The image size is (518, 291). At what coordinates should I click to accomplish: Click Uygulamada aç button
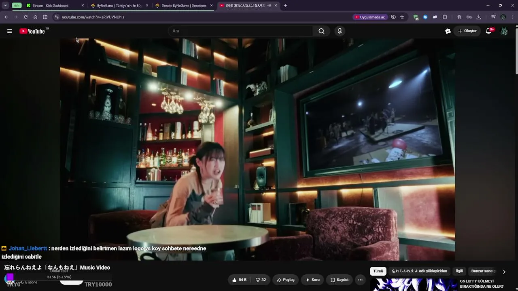(369, 17)
